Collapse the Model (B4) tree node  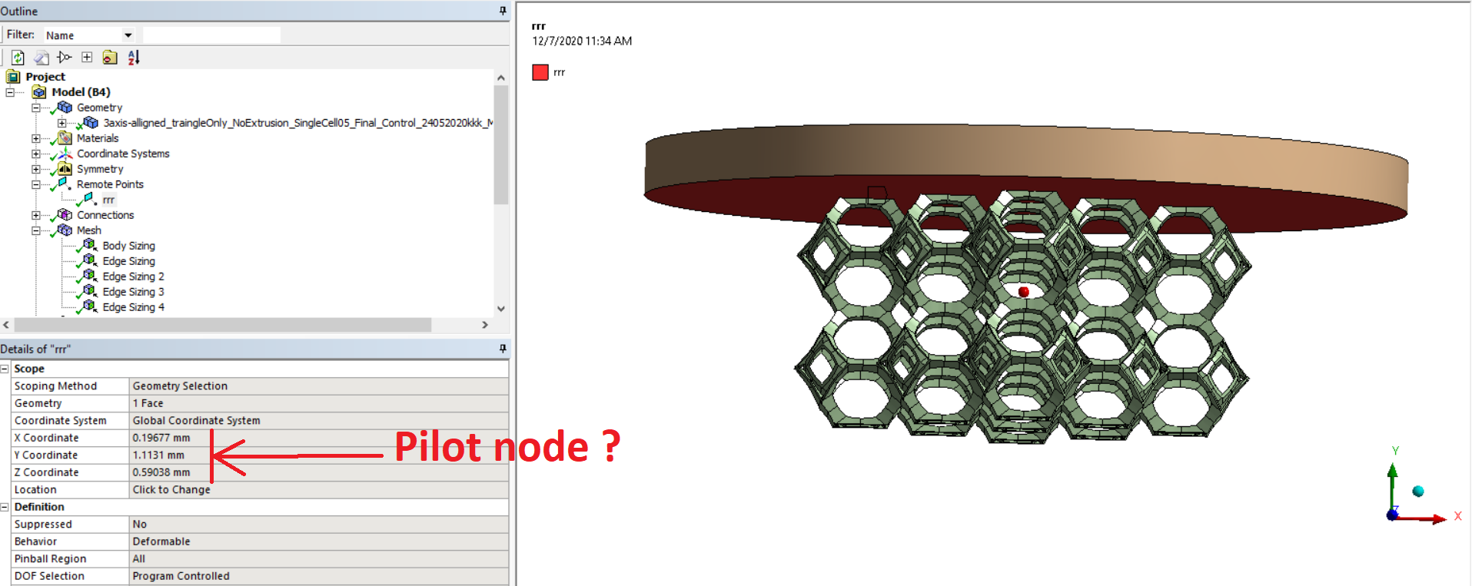(10, 92)
